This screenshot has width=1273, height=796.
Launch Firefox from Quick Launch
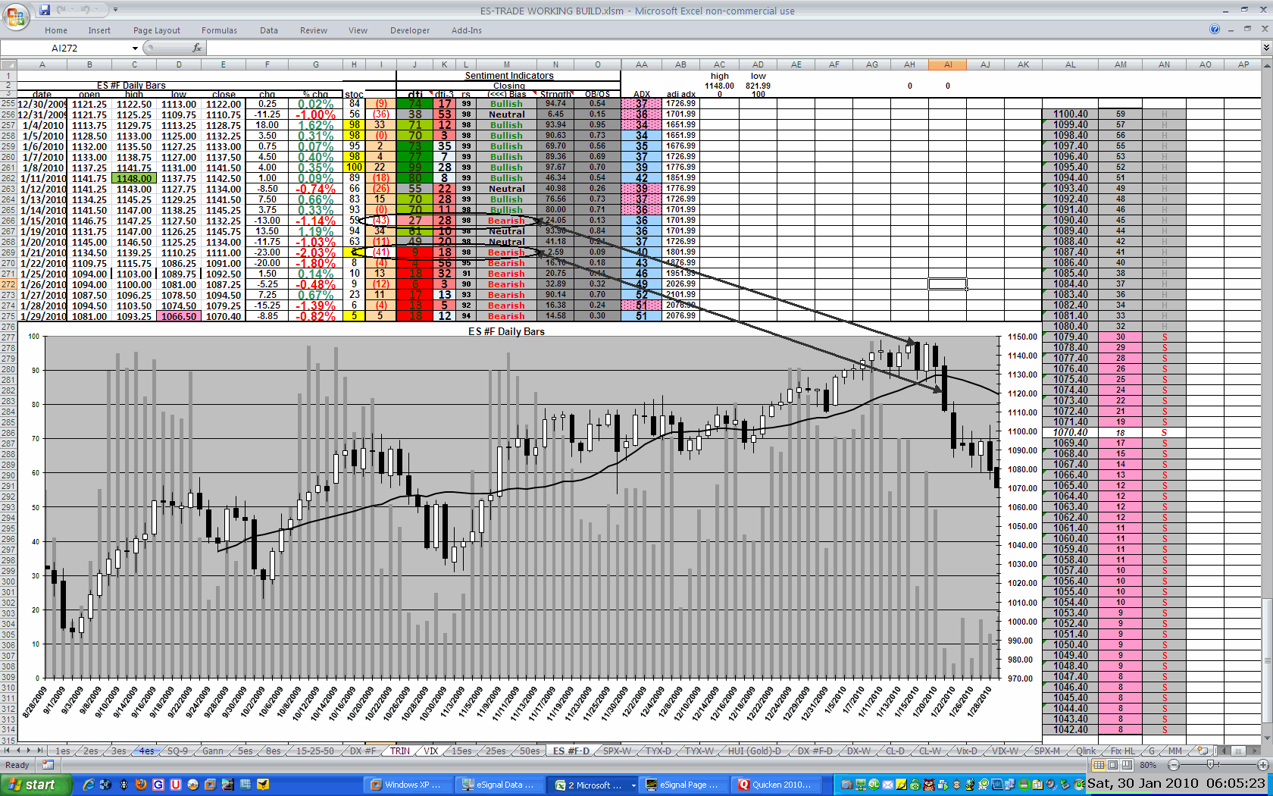pyautogui.click(x=141, y=785)
